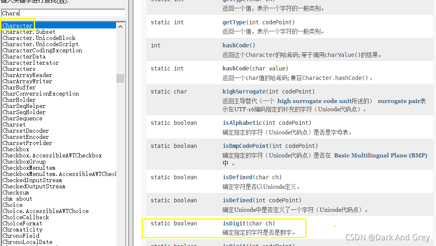Select CheckedInputStream entry
The height and width of the screenshot is (246, 436).
tap(32, 180)
